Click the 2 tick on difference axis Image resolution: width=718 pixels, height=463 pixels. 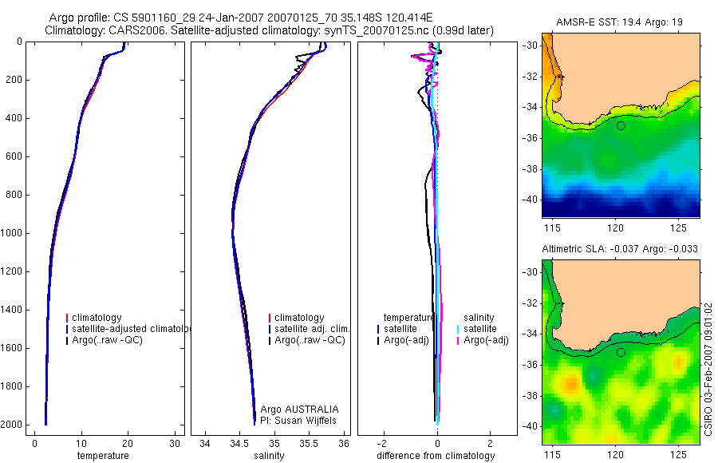491,443
